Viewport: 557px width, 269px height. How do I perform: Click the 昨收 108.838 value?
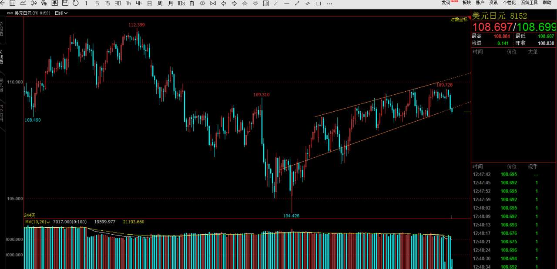[546, 43]
